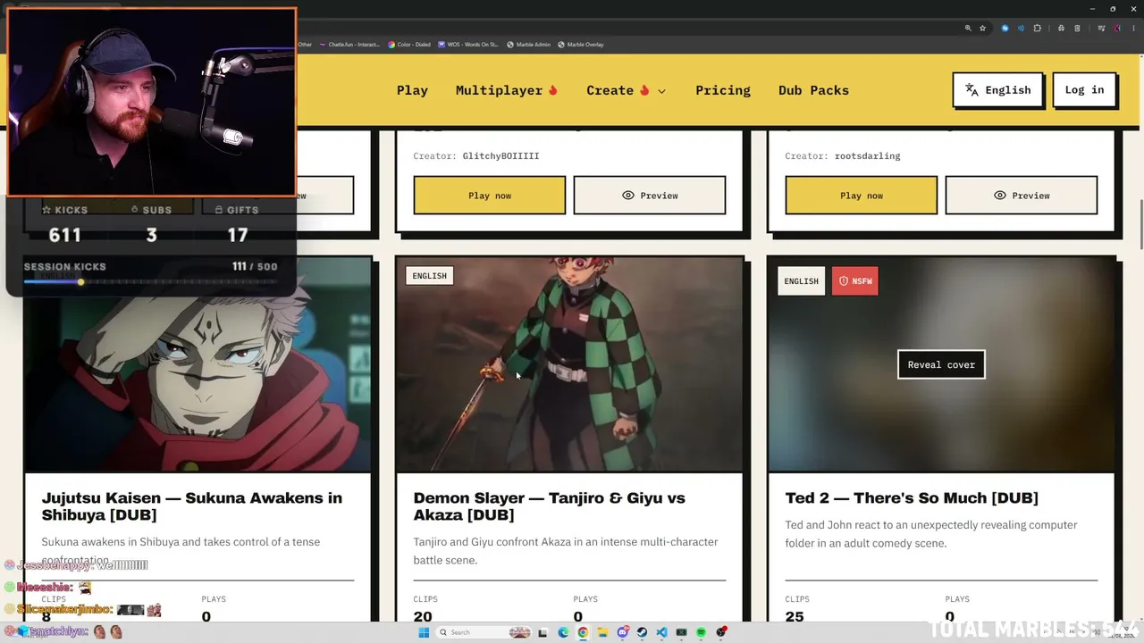Click the Demon Slayer — Tanjiro & Giyu title
This screenshot has width=1144, height=643.
pyautogui.click(x=549, y=506)
